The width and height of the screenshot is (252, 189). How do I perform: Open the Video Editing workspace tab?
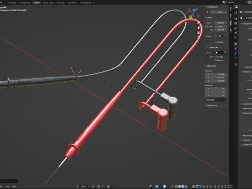click(86, 3)
